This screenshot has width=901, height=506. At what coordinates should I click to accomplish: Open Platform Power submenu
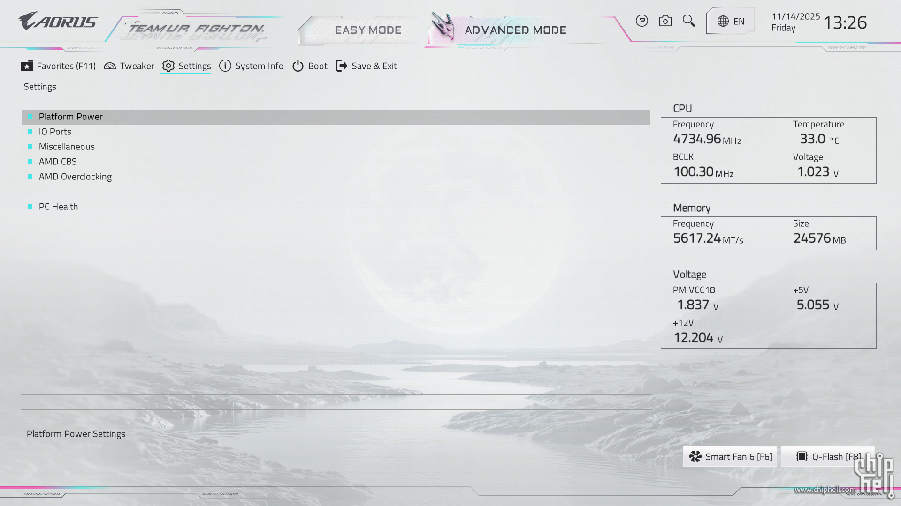(71, 117)
